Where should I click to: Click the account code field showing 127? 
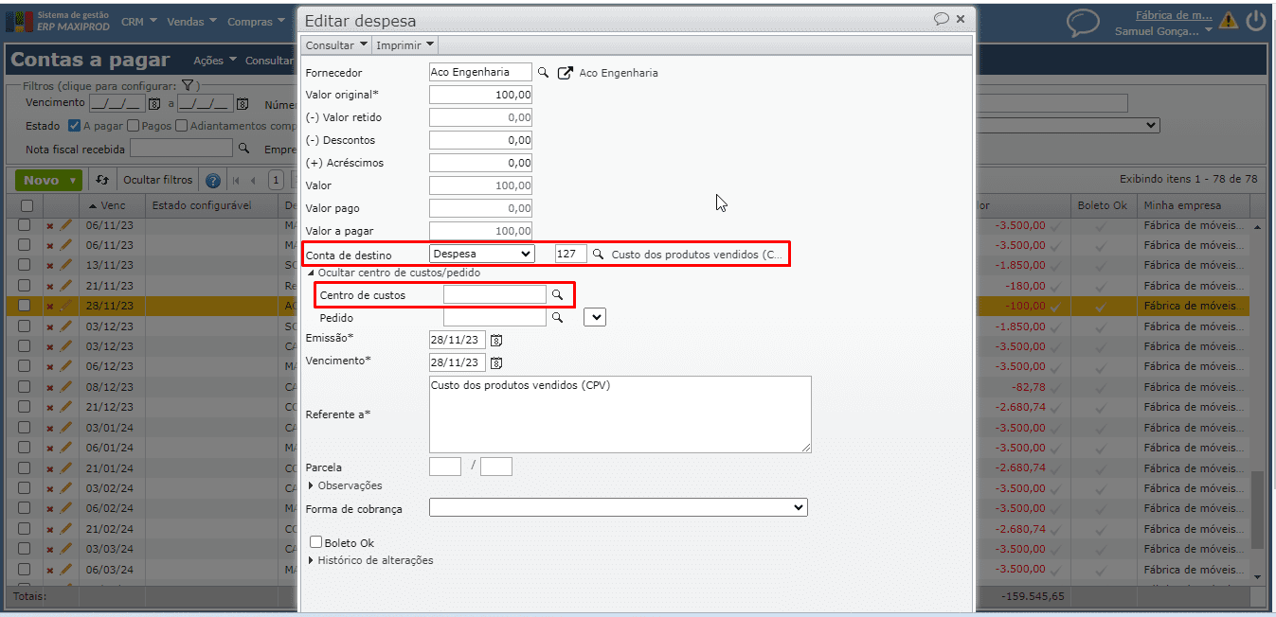[x=570, y=254]
